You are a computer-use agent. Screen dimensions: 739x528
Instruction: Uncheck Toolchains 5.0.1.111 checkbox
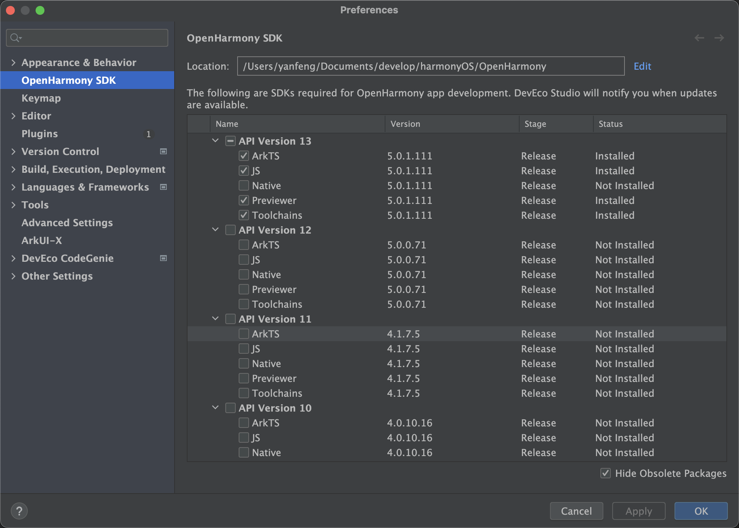coord(244,215)
